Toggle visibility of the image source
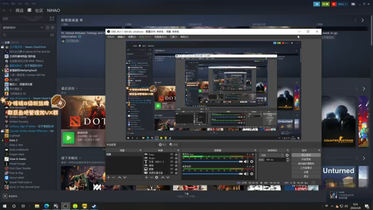373x210 pixels. point(172,169)
